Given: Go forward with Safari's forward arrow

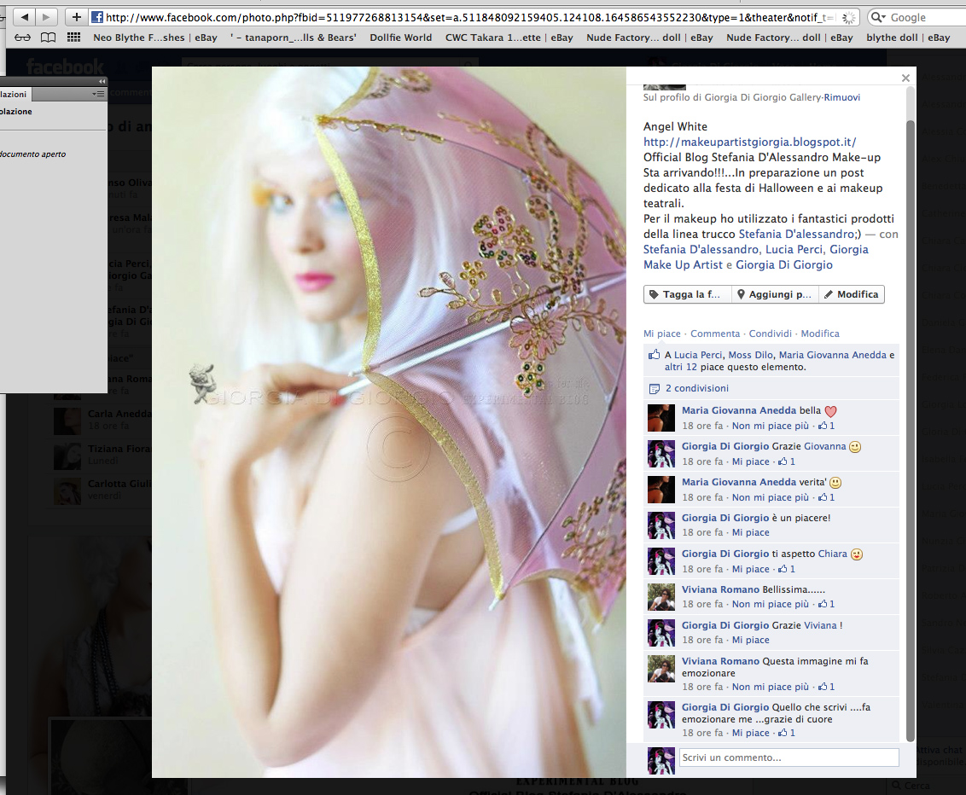Looking at the screenshot, I should [x=46, y=17].
